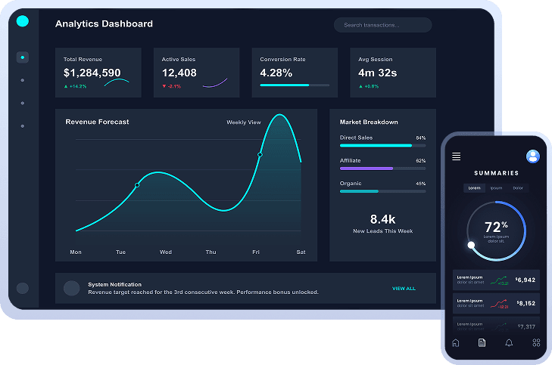Open the Avg Session card

coord(393,73)
